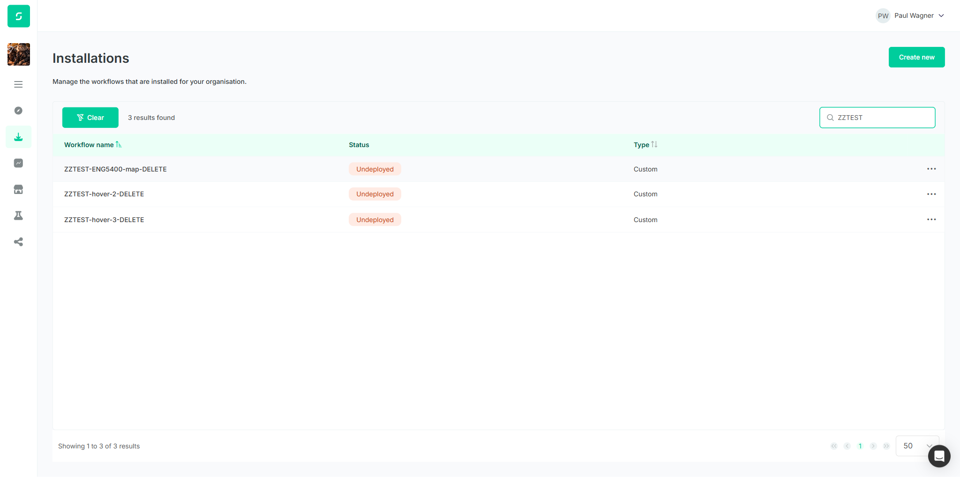Open the analytics chart icon
Viewport: 960px width, 477px height.
point(18,163)
